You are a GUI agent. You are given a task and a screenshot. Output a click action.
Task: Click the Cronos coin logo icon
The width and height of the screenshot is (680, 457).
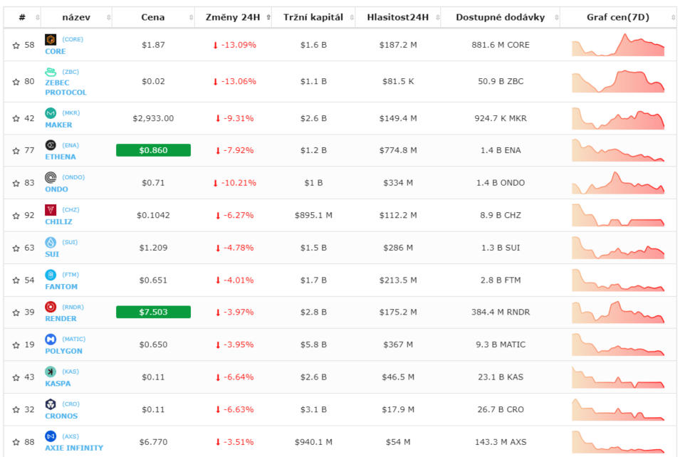click(51, 404)
